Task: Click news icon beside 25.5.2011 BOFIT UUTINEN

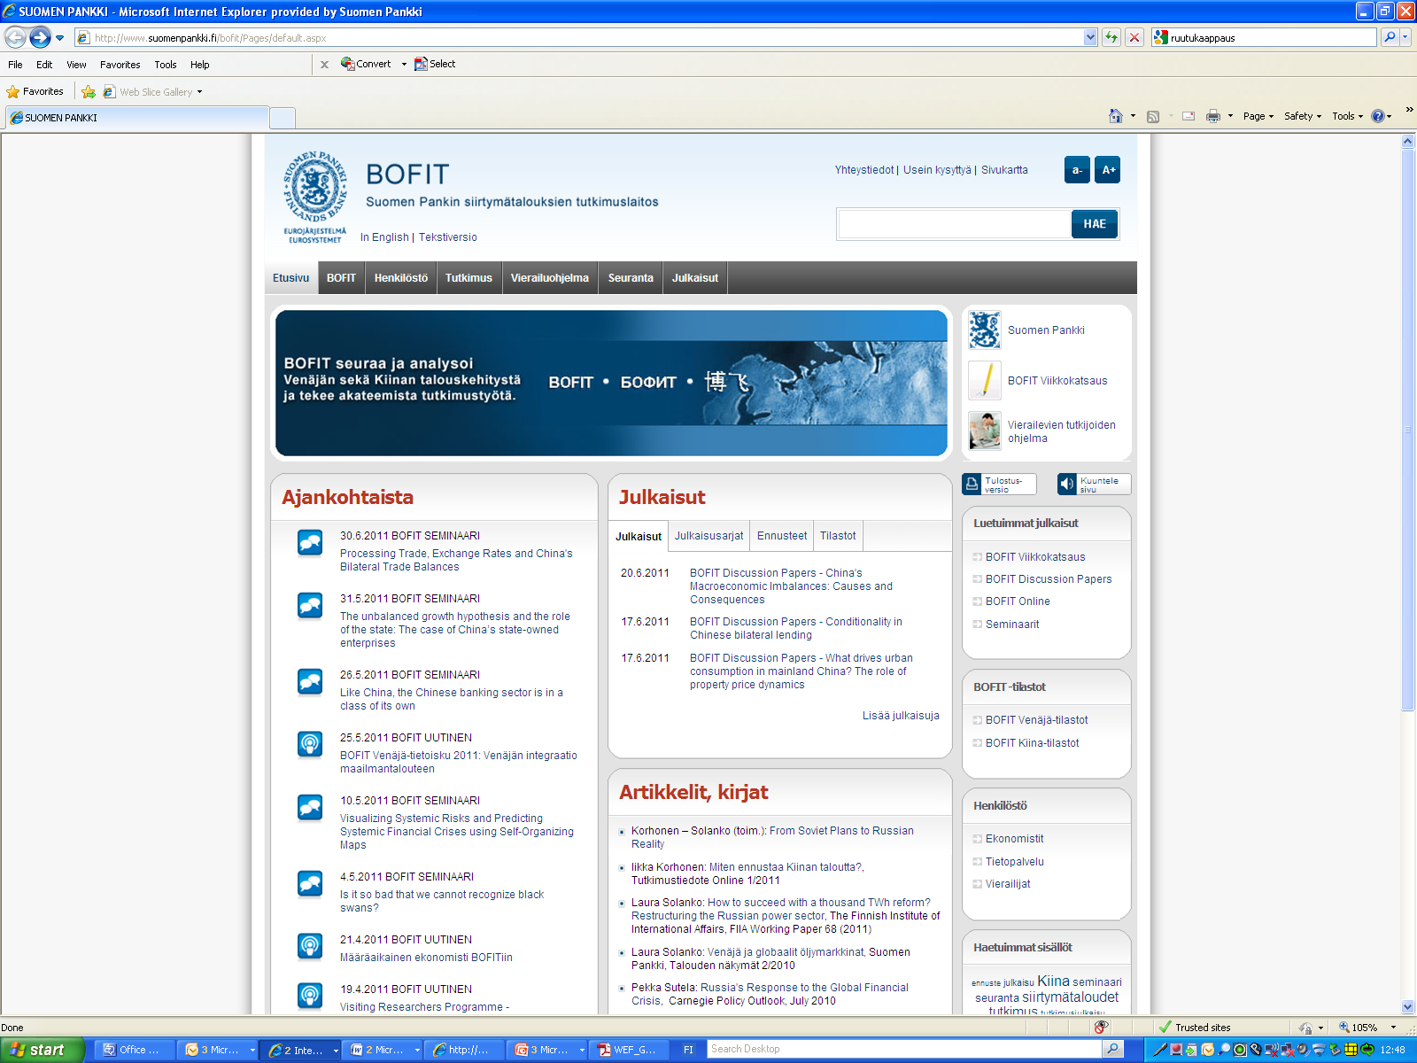Action: 310,744
